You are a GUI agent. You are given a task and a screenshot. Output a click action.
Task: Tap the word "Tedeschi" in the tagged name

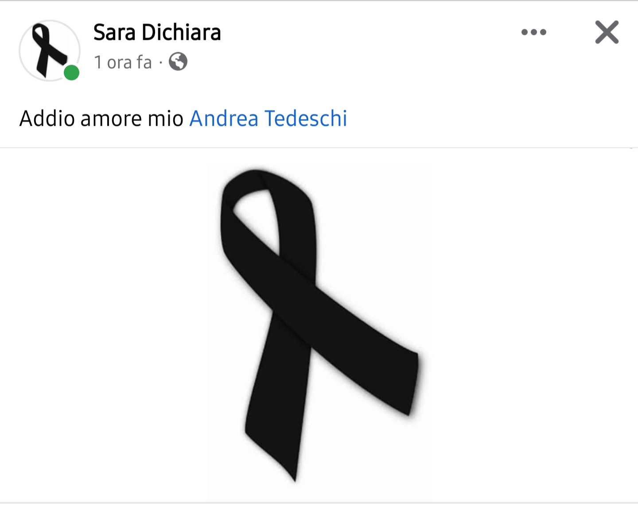pyautogui.click(x=306, y=119)
